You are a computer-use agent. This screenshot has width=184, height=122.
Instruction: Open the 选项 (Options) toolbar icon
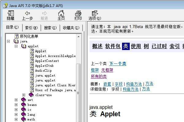click(95, 13)
